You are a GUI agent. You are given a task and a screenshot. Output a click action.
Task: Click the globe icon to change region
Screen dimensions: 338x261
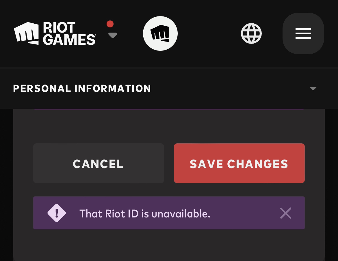251,33
